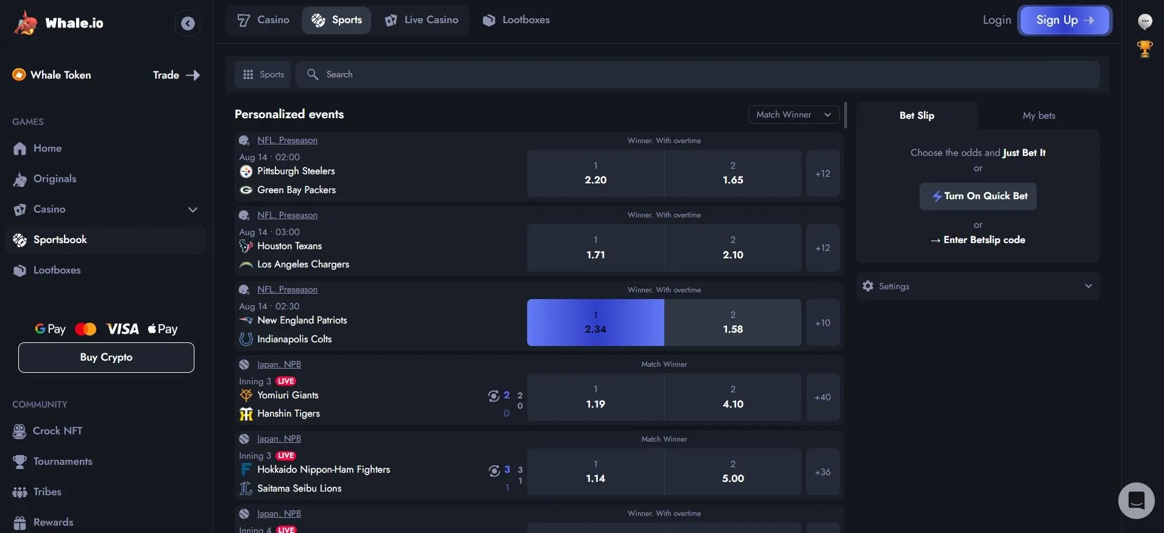
Task: Switch to the Casino top tab
Action: (263, 20)
